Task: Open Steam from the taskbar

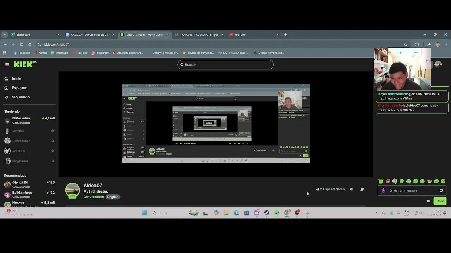Action: tap(267, 213)
